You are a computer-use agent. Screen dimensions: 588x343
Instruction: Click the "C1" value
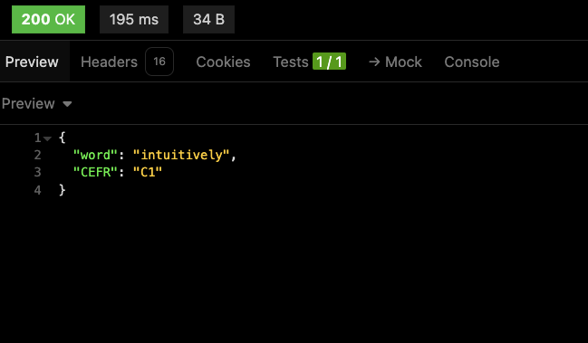coord(148,172)
